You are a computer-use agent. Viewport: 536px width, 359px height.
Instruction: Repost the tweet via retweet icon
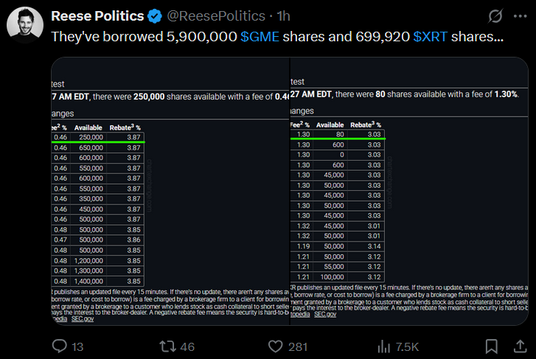click(x=167, y=346)
